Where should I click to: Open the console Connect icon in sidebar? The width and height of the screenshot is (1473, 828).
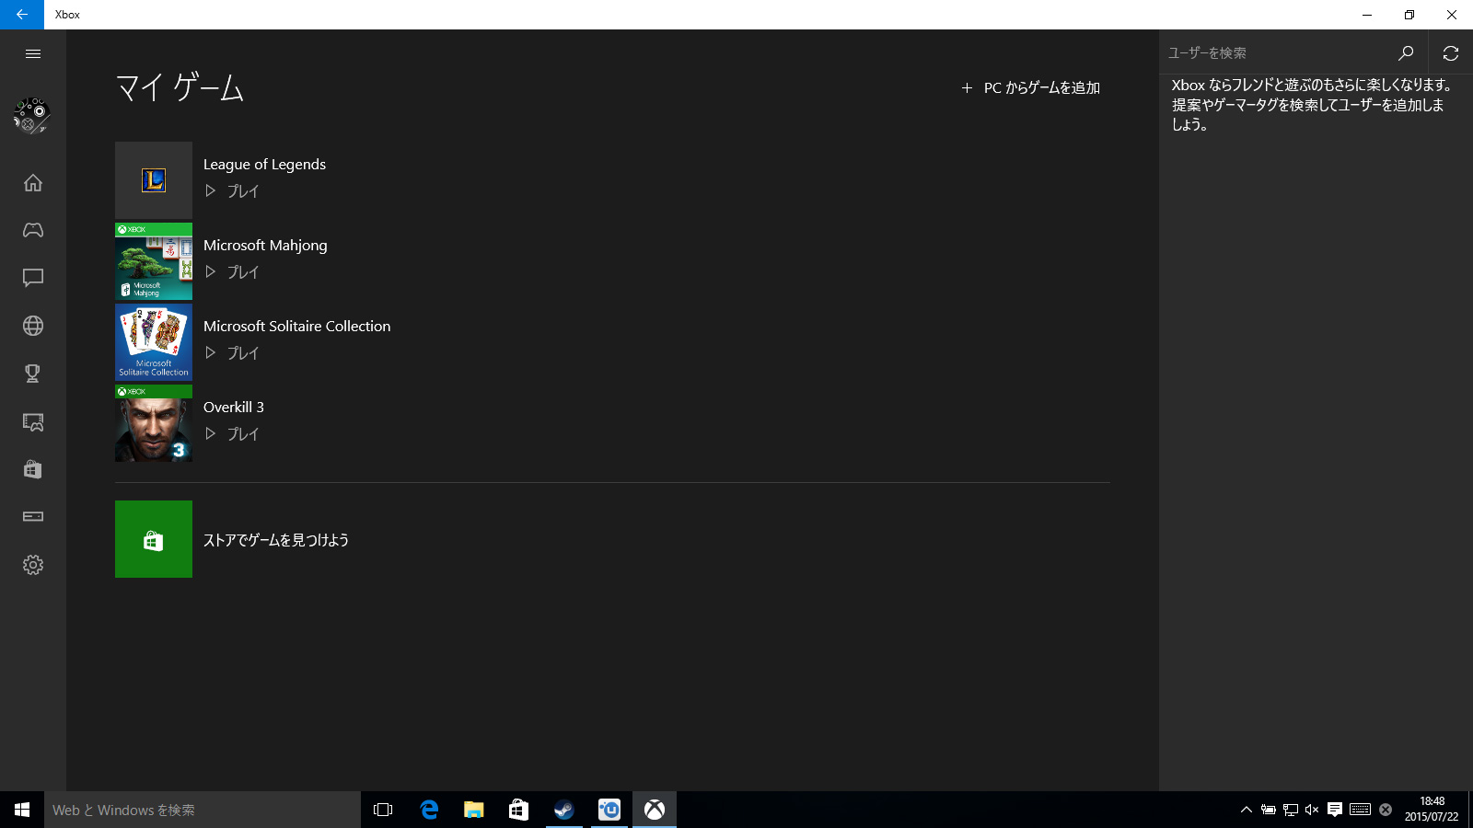(x=33, y=517)
